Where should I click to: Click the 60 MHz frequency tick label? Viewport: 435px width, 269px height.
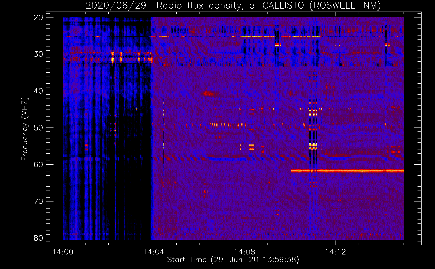click(38, 164)
